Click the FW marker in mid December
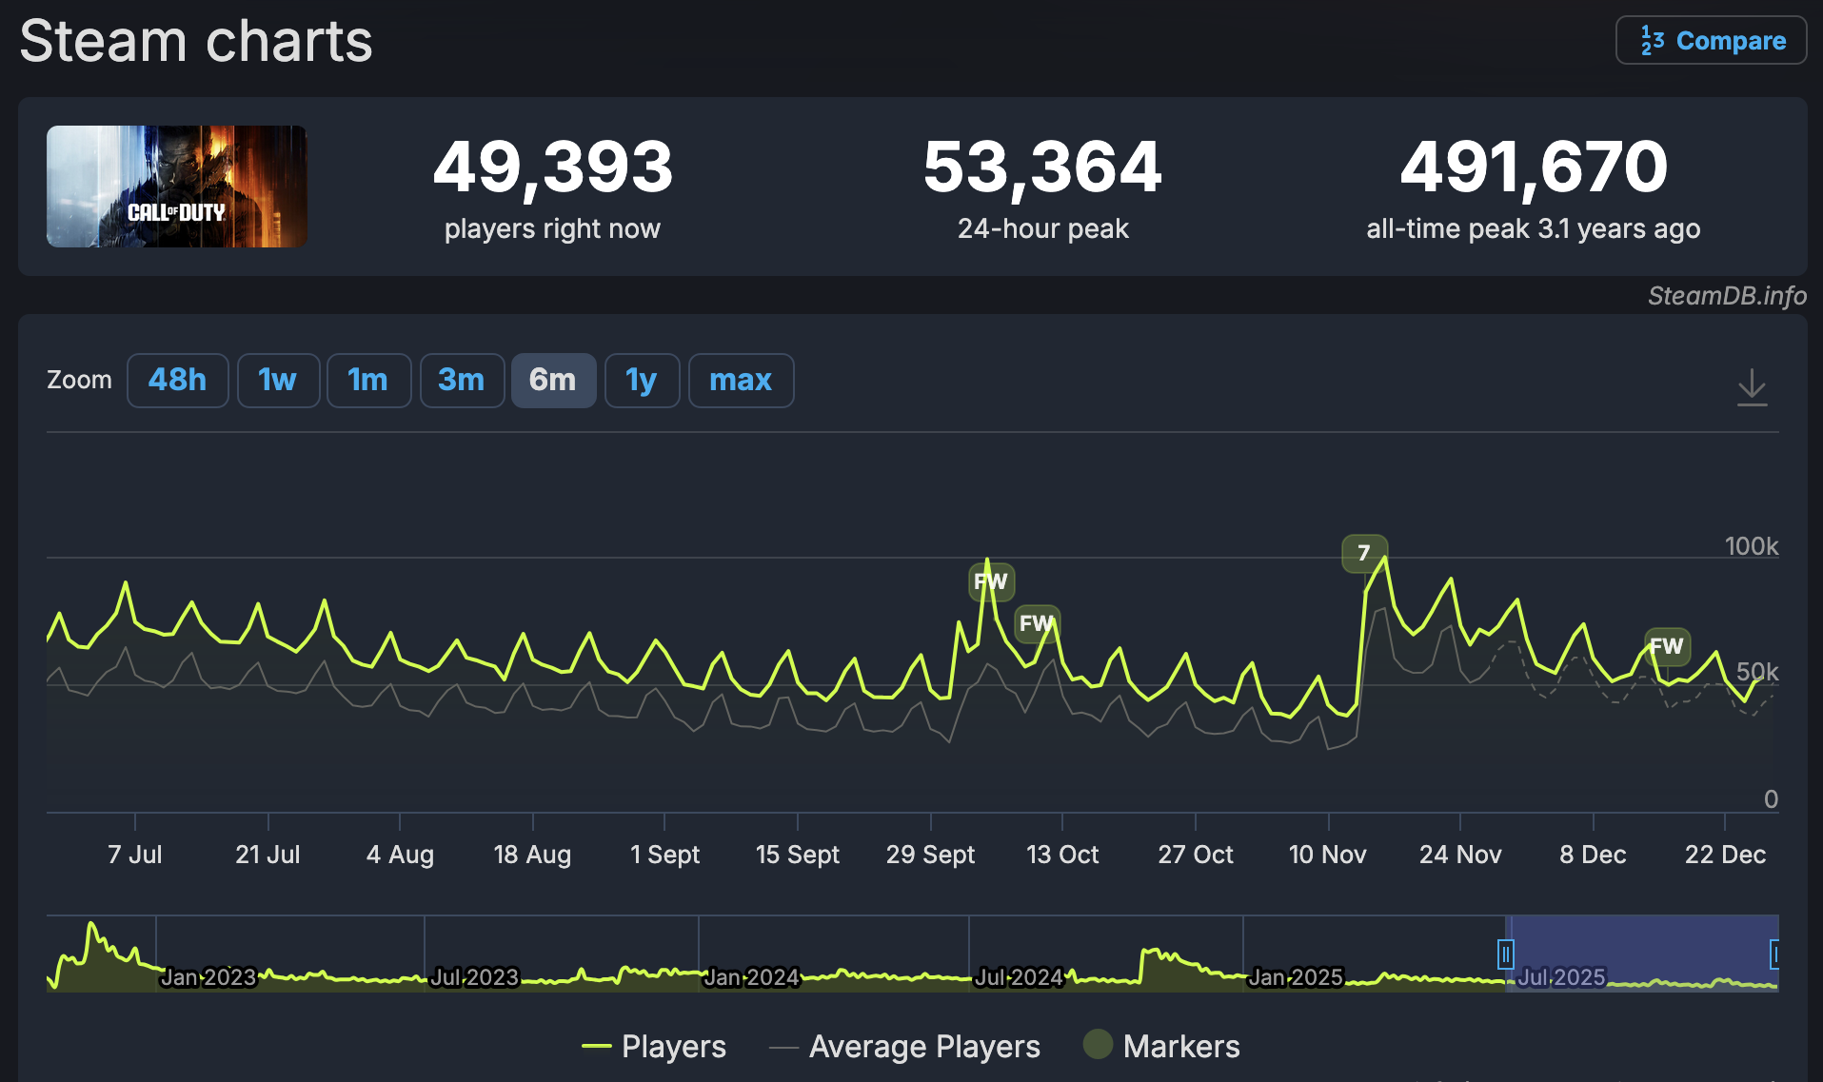This screenshot has height=1082, width=1823. click(1667, 647)
